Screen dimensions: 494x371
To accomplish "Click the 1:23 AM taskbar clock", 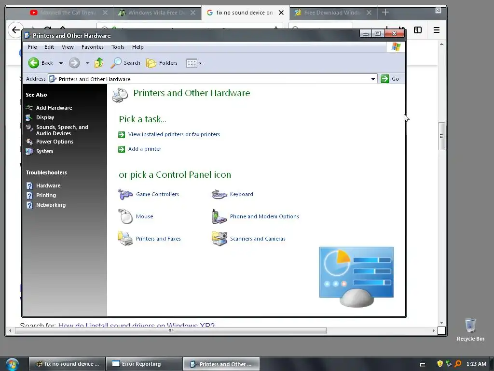I will (476, 364).
